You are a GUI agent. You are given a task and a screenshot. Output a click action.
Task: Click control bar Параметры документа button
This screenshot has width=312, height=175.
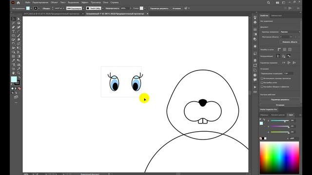(159, 8)
